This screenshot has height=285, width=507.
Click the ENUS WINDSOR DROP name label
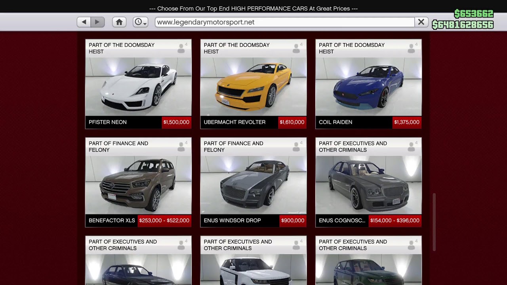232,220
